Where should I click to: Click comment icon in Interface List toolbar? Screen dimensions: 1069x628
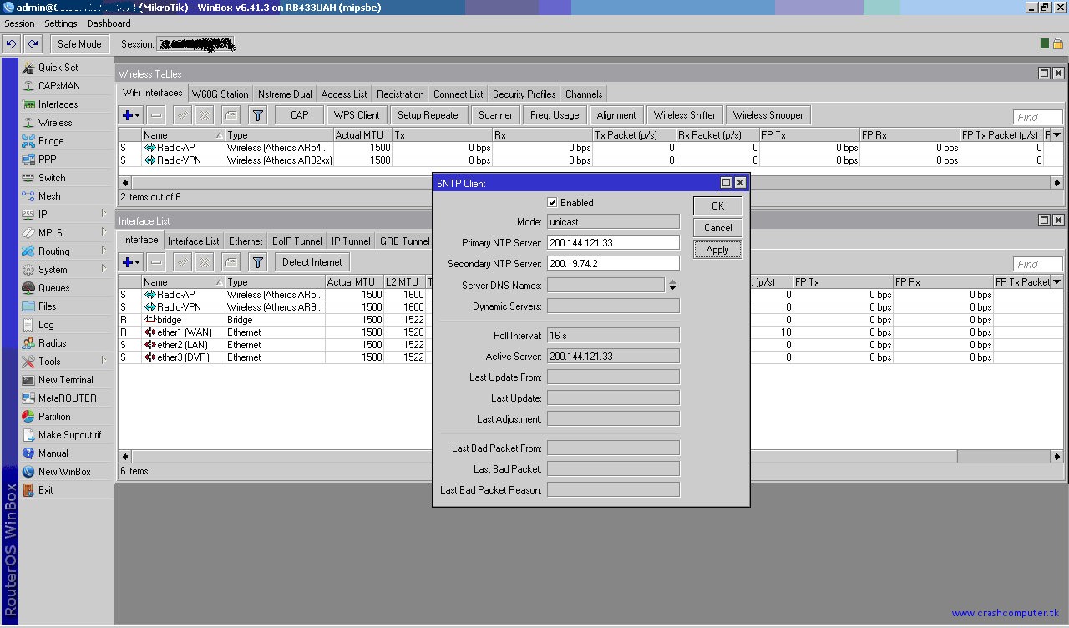tap(231, 262)
